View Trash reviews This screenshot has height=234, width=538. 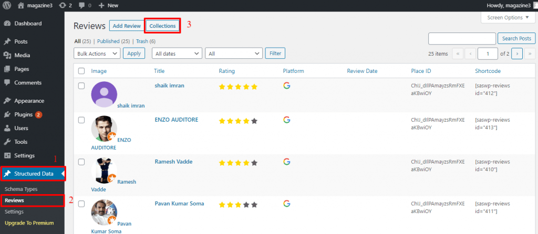(x=142, y=41)
